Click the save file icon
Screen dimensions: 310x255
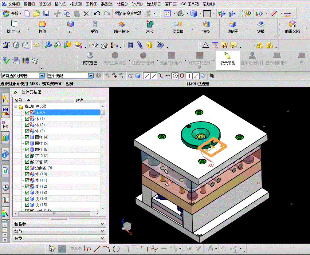click(x=46, y=14)
